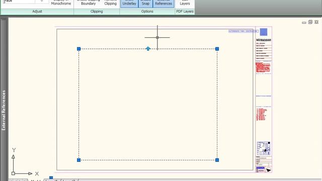Click the Remove Clipping button
The height and width of the screenshot is (181, 322).
tap(110, 3)
